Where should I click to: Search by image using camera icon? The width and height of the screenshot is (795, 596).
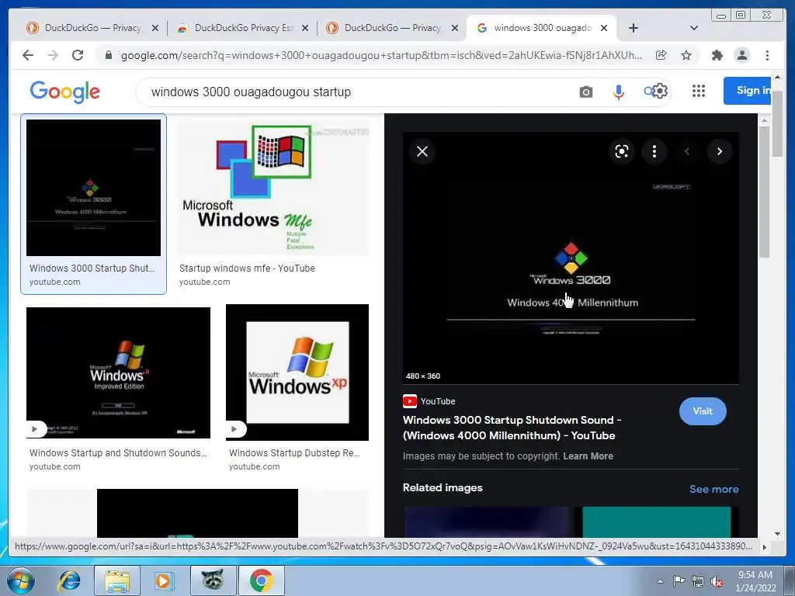coord(585,92)
